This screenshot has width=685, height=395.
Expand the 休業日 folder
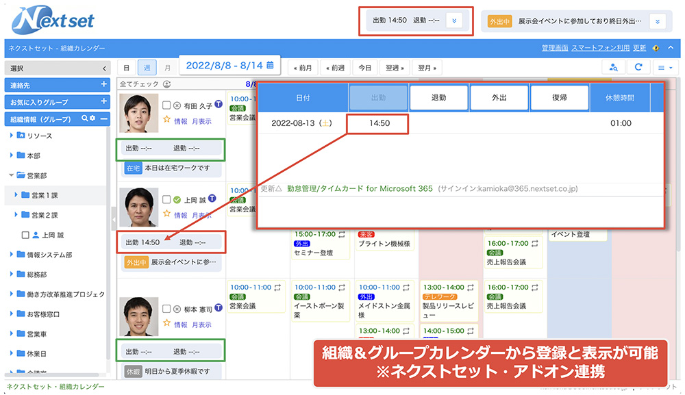[12, 353]
